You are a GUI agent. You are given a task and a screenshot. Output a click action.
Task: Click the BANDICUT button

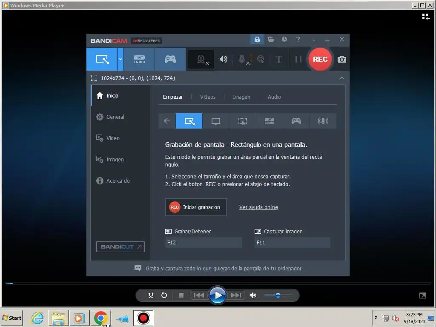120,247
